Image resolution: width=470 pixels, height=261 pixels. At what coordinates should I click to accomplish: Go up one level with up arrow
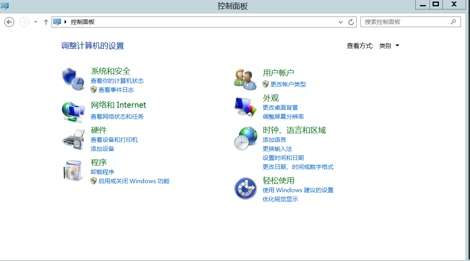tap(46, 22)
